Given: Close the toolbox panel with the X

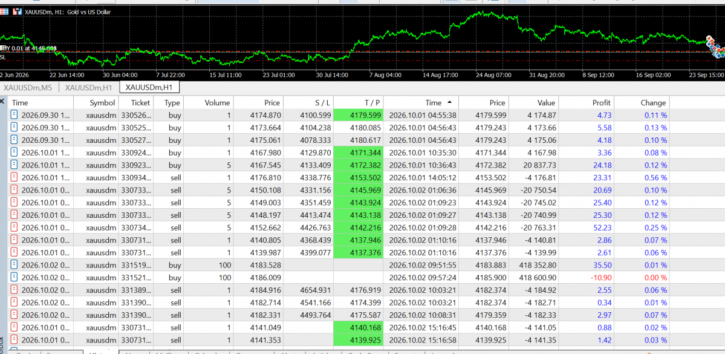Looking at the screenshot, I should tap(3, 101).
